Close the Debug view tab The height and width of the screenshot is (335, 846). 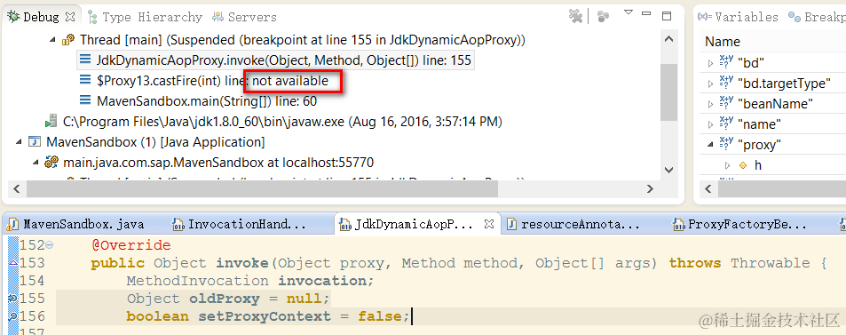point(70,17)
